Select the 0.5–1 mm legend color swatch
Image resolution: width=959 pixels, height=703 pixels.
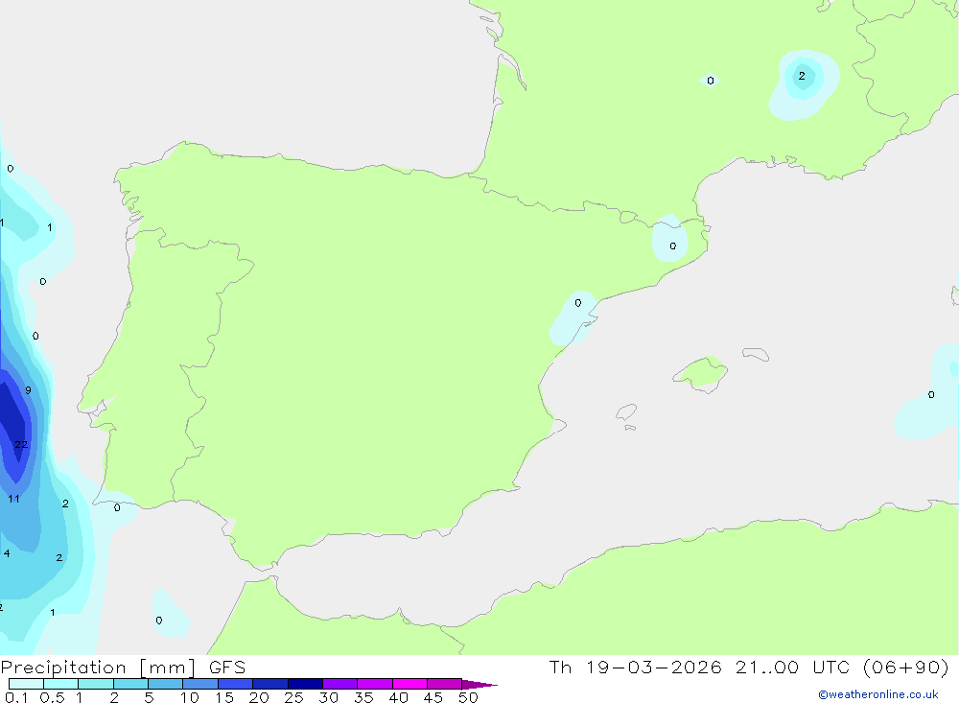click(x=61, y=684)
